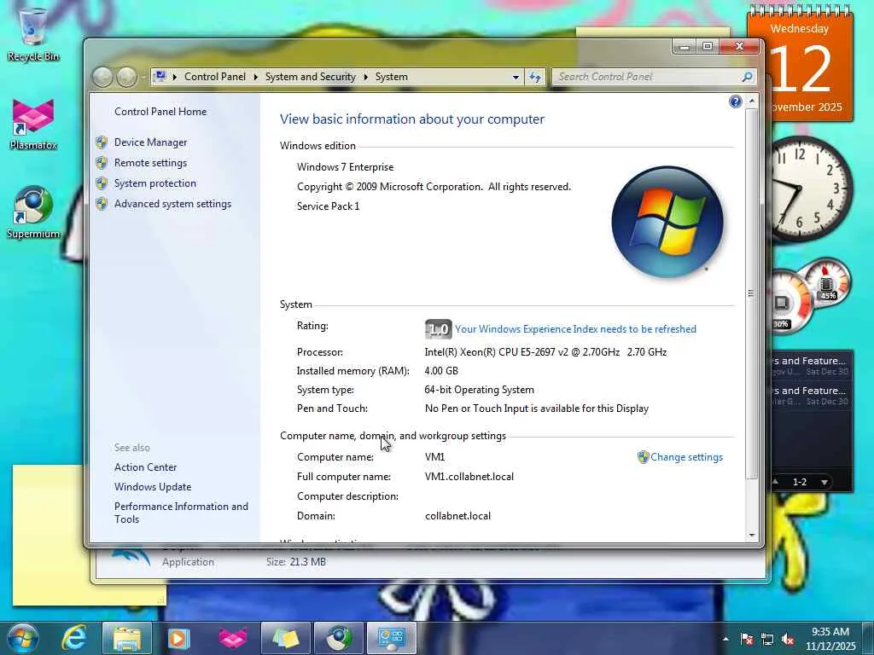The image size is (874, 655).
Task: Open Performance Information and Tools
Action: click(x=181, y=513)
